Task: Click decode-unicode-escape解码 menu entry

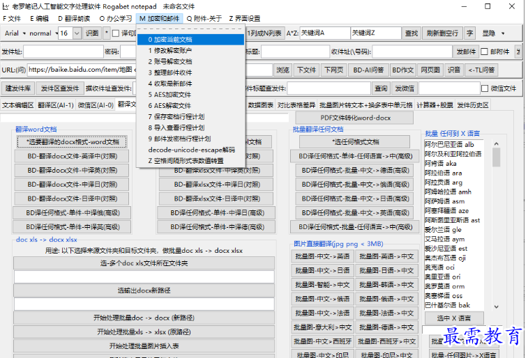Action: point(190,150)
